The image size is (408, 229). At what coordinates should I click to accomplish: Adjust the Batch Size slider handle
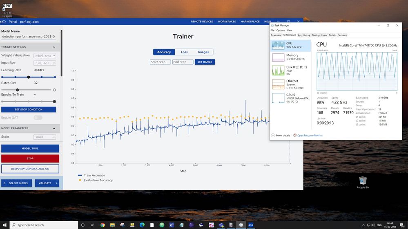(18, 90)
